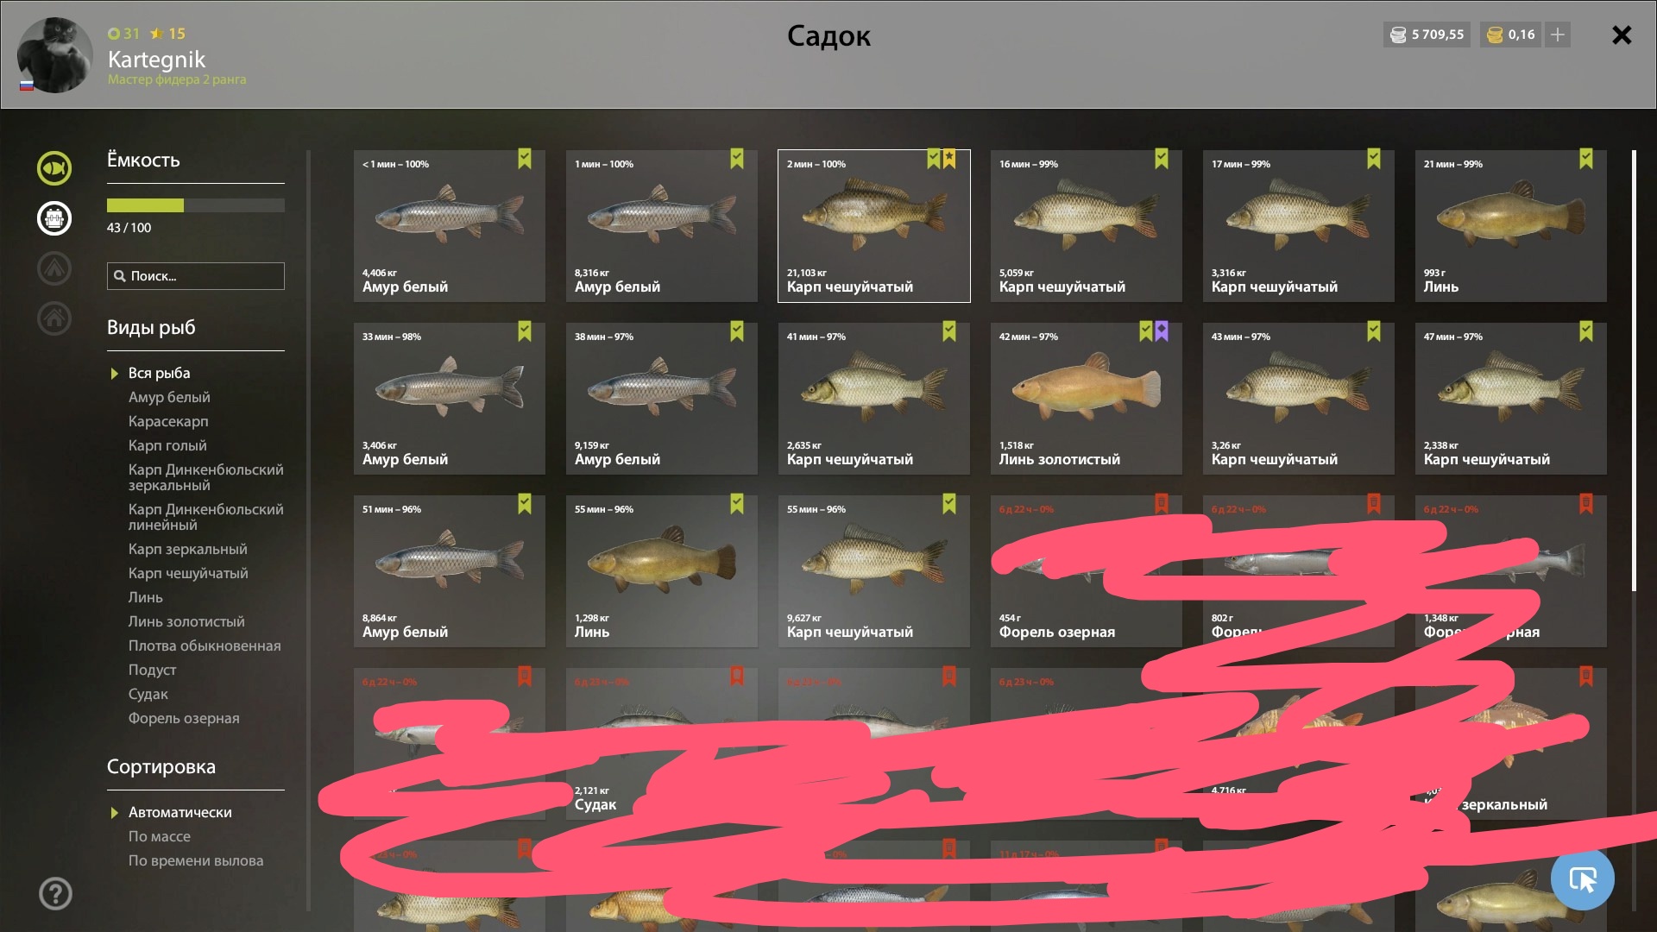Filter by Форель озерная species
The height and width of the screenshot is (932, 1657).
tap(184, 718)
